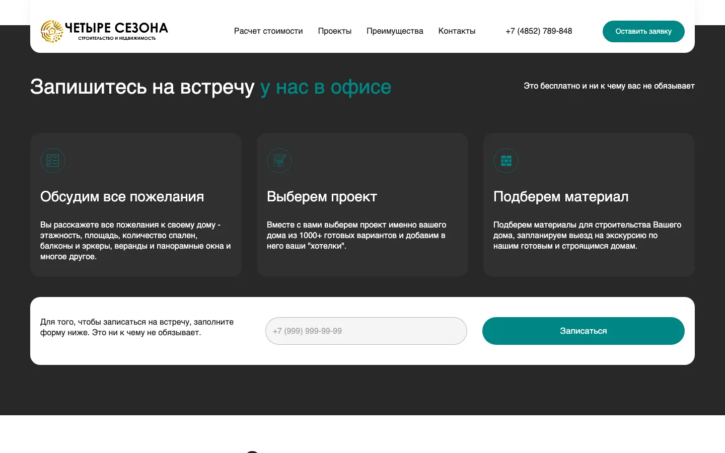The width and height of the screenshot is (725, 453).
Task: Click the form hint starting with Для того, чтобы записаться
Action: click(x=137, y=327)
